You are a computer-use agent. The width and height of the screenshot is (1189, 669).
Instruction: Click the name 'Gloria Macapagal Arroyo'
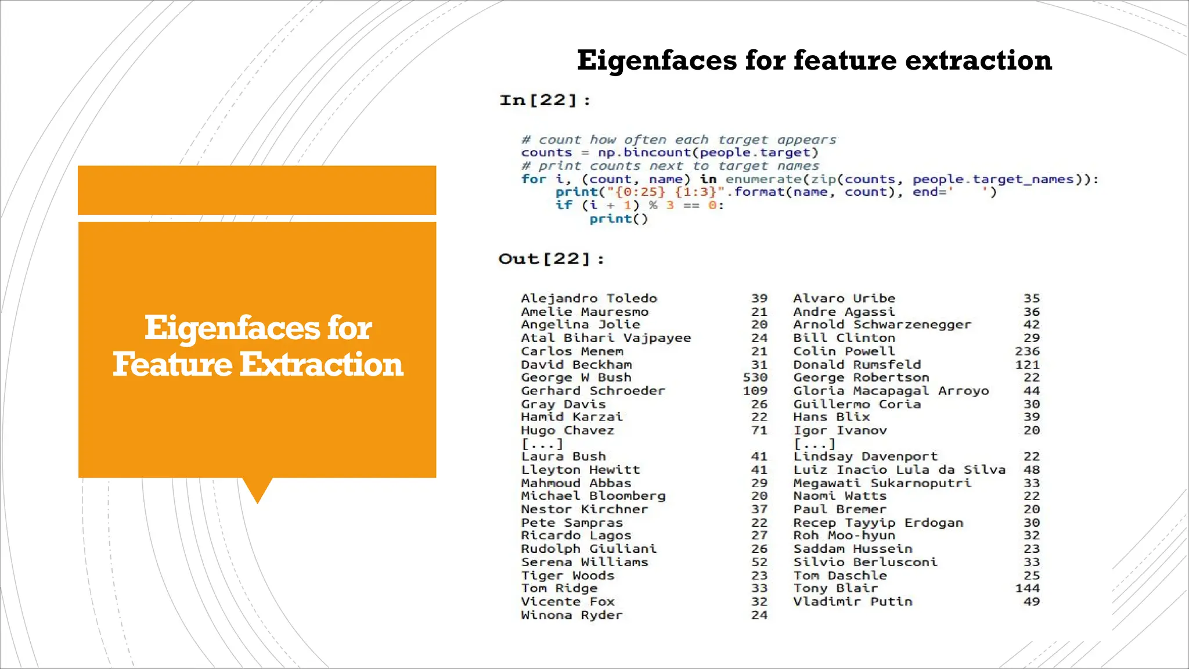(x=891, y=391)
